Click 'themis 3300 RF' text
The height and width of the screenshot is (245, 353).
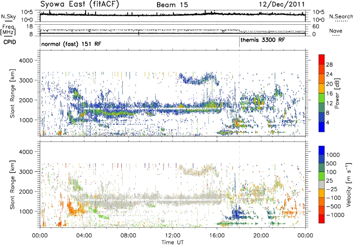tap(263, 40)
